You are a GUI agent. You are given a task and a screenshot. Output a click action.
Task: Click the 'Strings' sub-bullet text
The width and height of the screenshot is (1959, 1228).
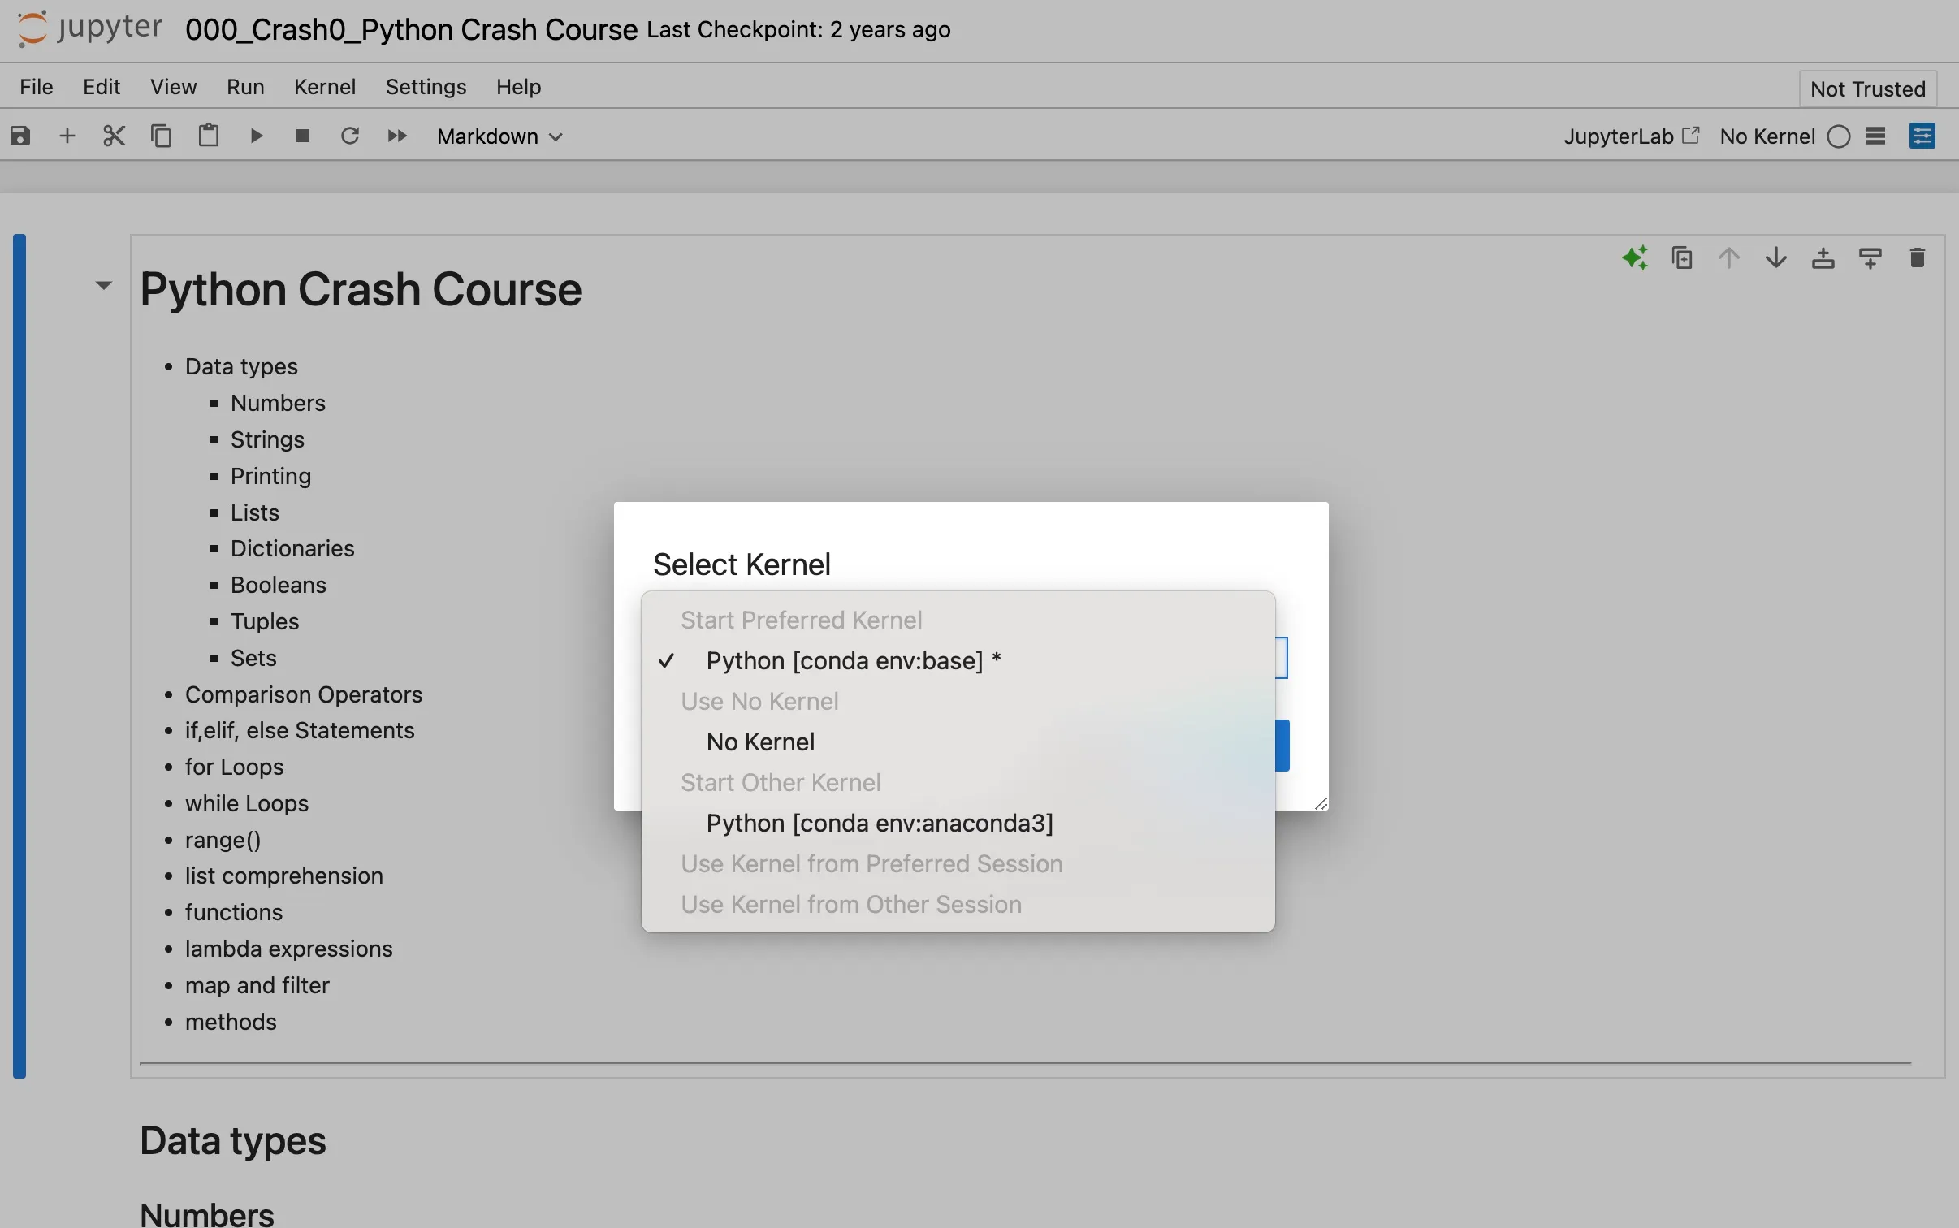(267, 439)
